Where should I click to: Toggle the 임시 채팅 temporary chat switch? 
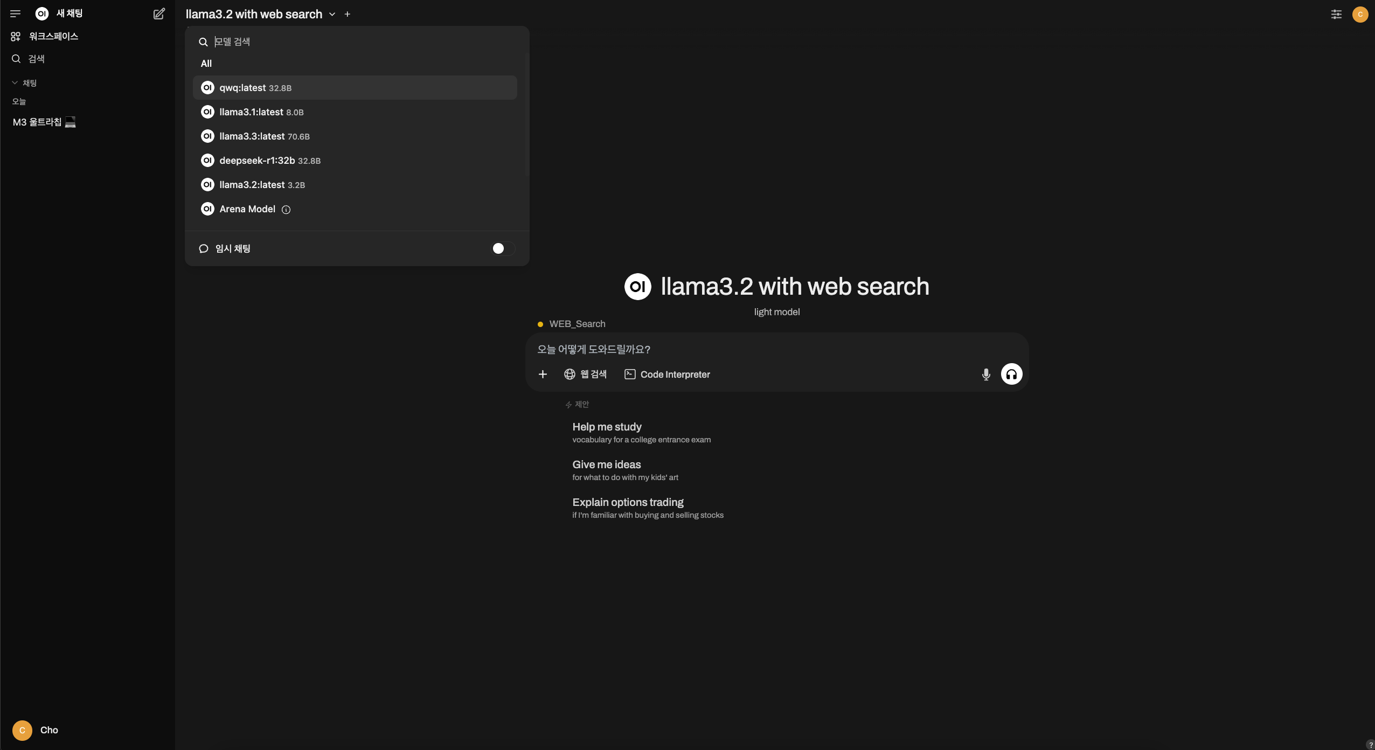coord(503,248)
